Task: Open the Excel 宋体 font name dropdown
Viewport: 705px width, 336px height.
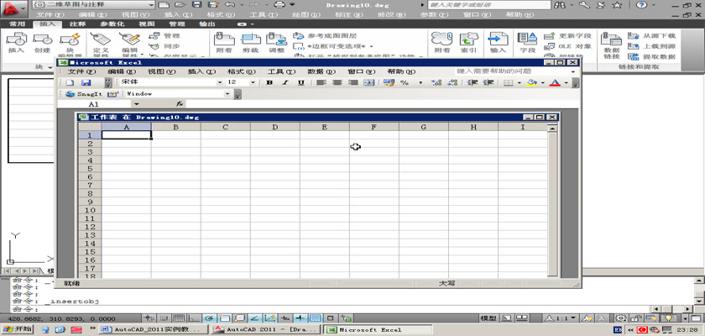Action: click(220, 83)
